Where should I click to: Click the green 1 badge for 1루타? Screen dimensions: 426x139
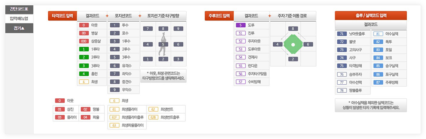[x=84, y=49]
